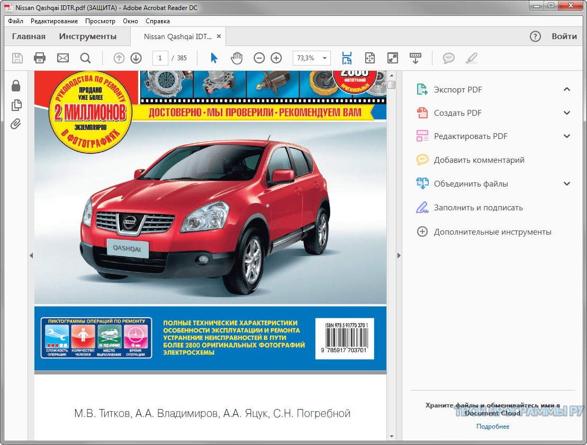Close the Nissan Qashqai document tab
This screenshot has height=445, width=587.
pyautogui.click(x=219, y=36)
